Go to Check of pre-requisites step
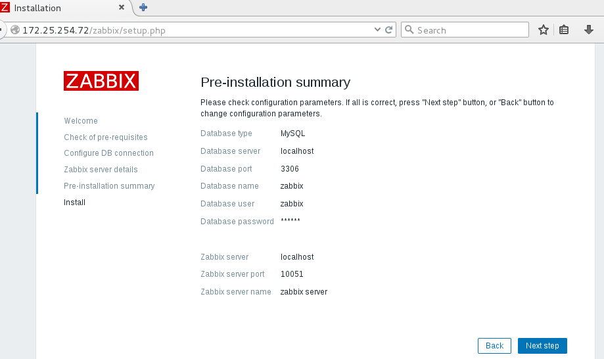The width and height of the screenshot is (604, 359). point(106,137)
